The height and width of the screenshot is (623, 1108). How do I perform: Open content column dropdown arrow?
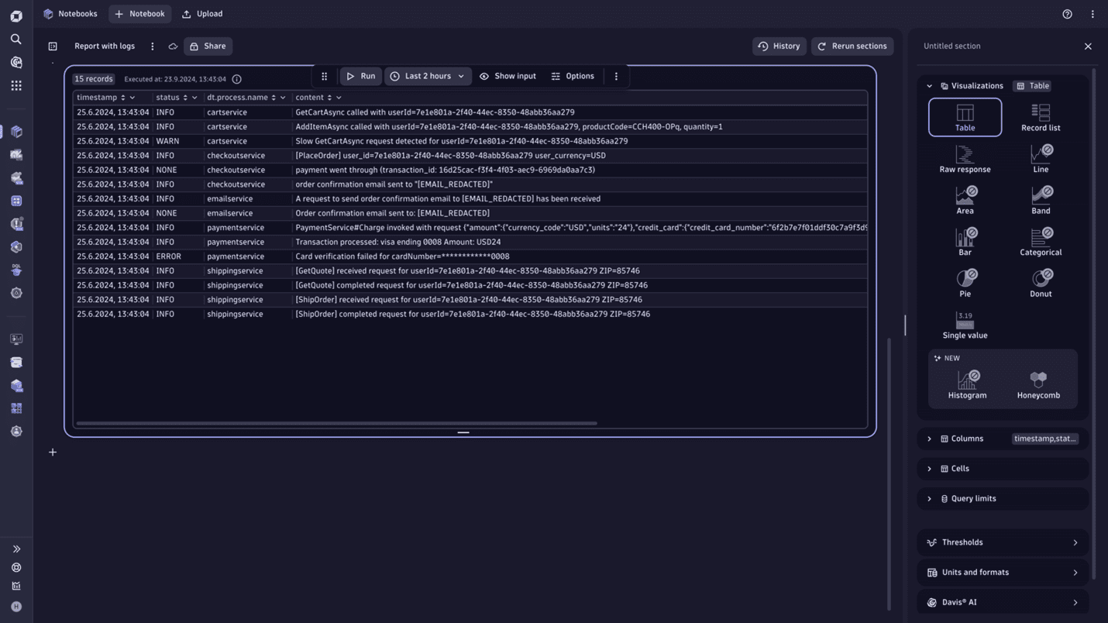[x=339, y=98]
